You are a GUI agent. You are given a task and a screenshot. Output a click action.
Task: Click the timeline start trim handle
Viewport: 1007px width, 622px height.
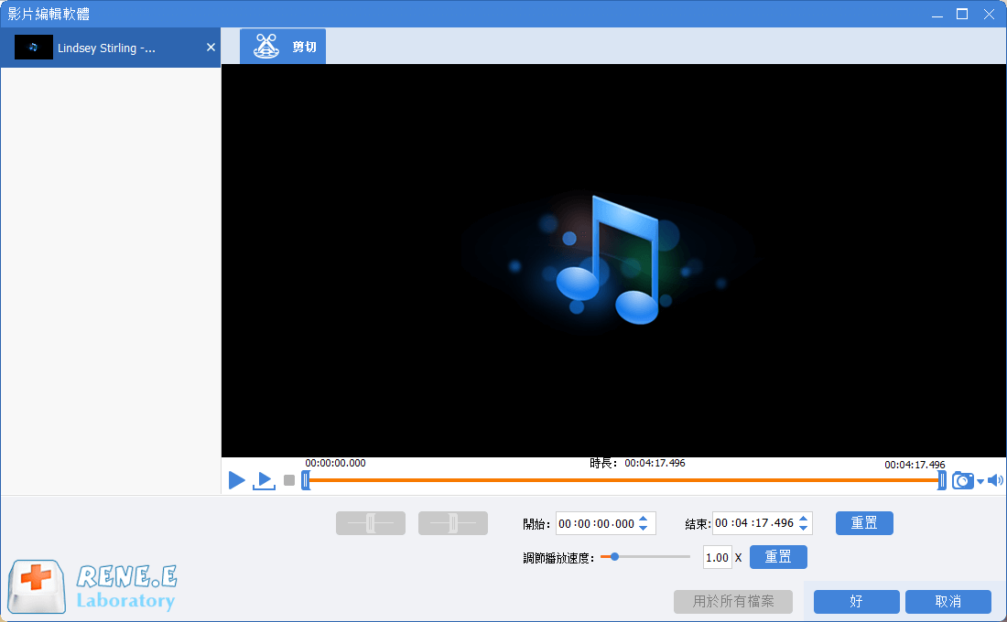[x=306, y=480]
